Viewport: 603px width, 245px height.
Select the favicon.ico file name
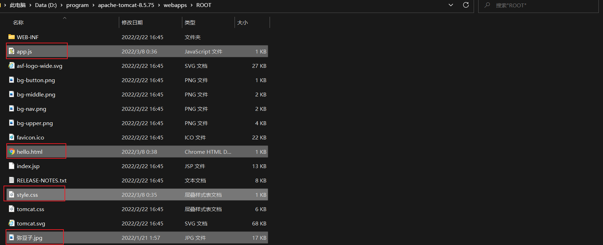pyautogui.click(x=31, y=137)
